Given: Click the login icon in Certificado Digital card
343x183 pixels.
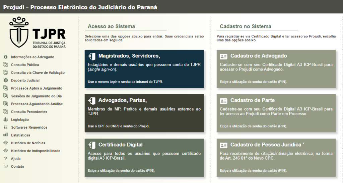Looking at the screenshot, I should (x=92, y=145).
